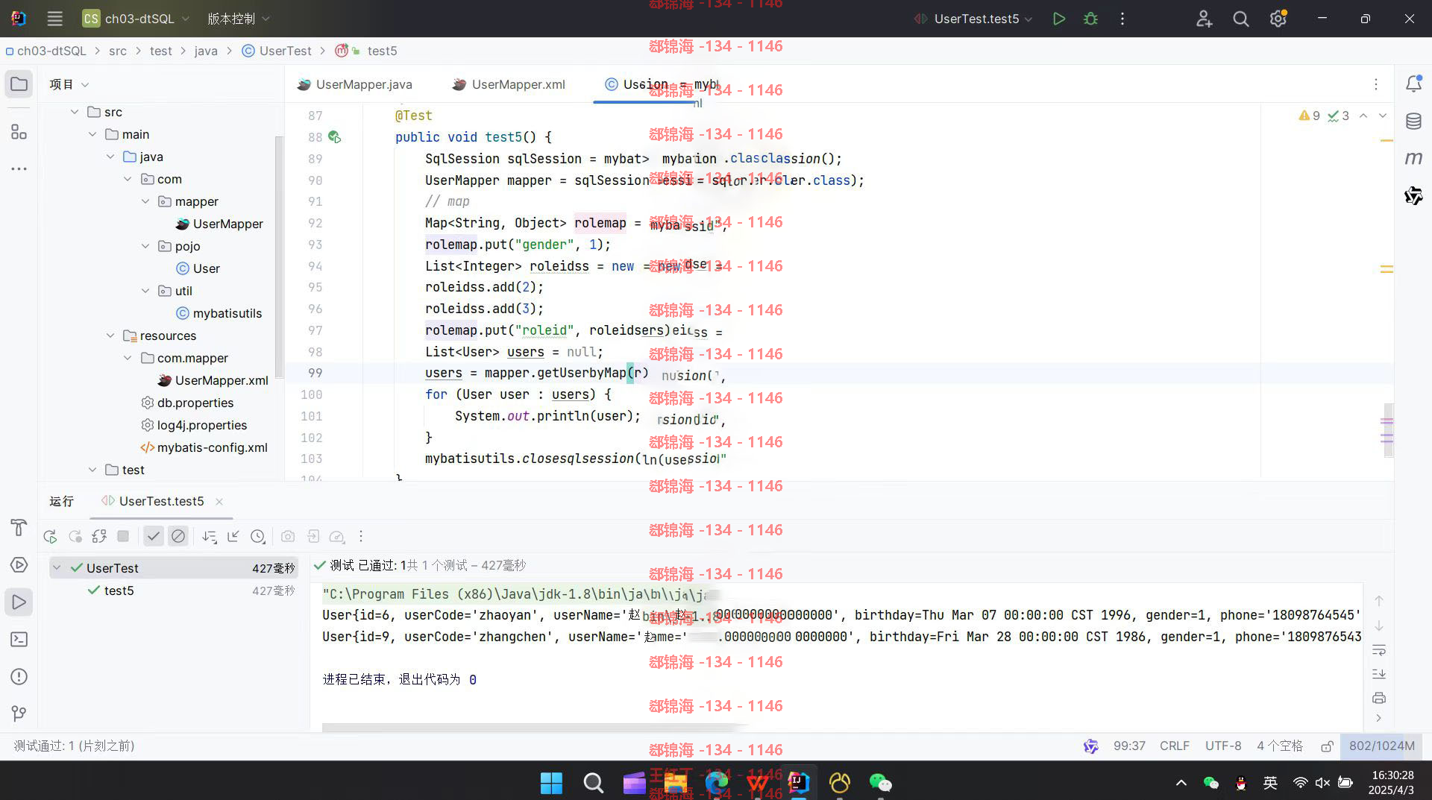Open the main hamburger menu

point(54,19)
